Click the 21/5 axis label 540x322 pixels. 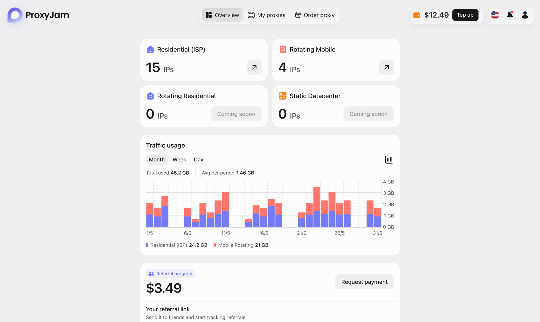pyautogui.click(x=301, y=233)
